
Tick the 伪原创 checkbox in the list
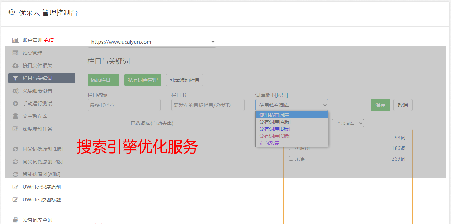pos(291,148)
